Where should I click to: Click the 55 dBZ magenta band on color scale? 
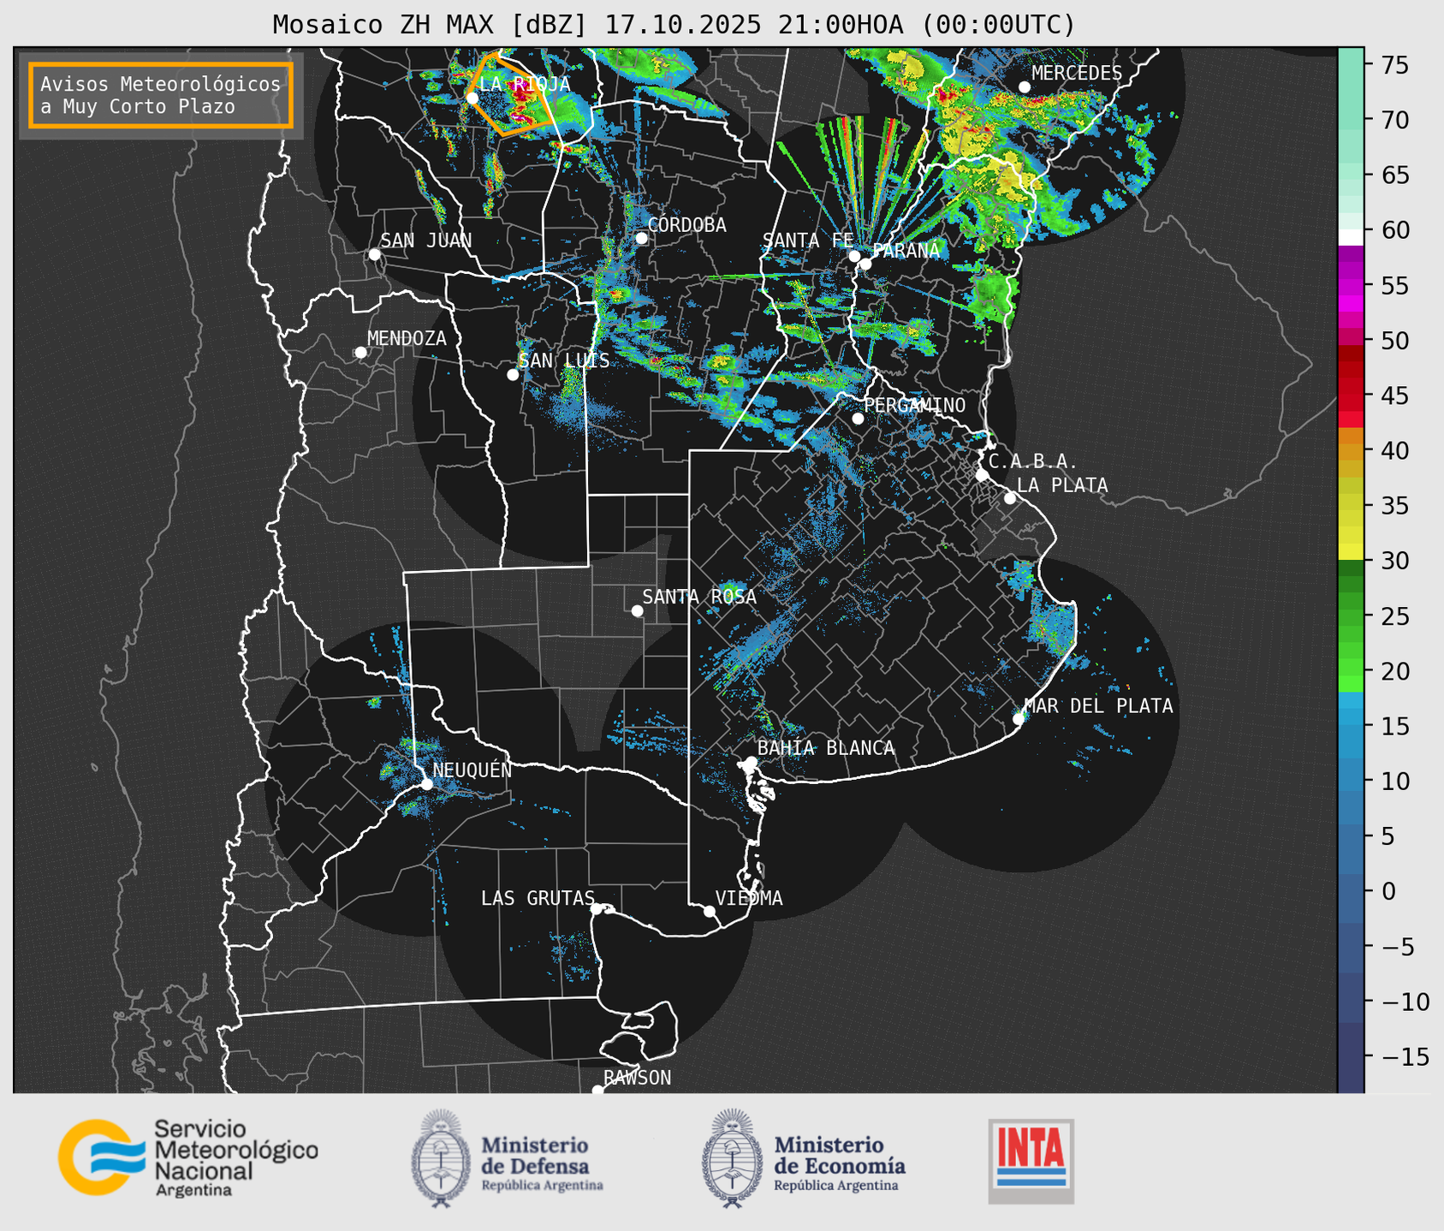1350,287
